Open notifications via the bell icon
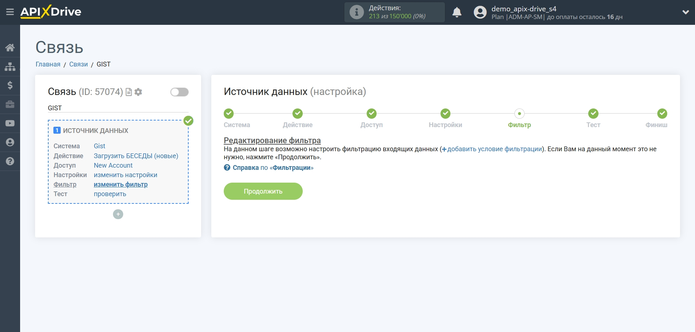 point(457,12)
